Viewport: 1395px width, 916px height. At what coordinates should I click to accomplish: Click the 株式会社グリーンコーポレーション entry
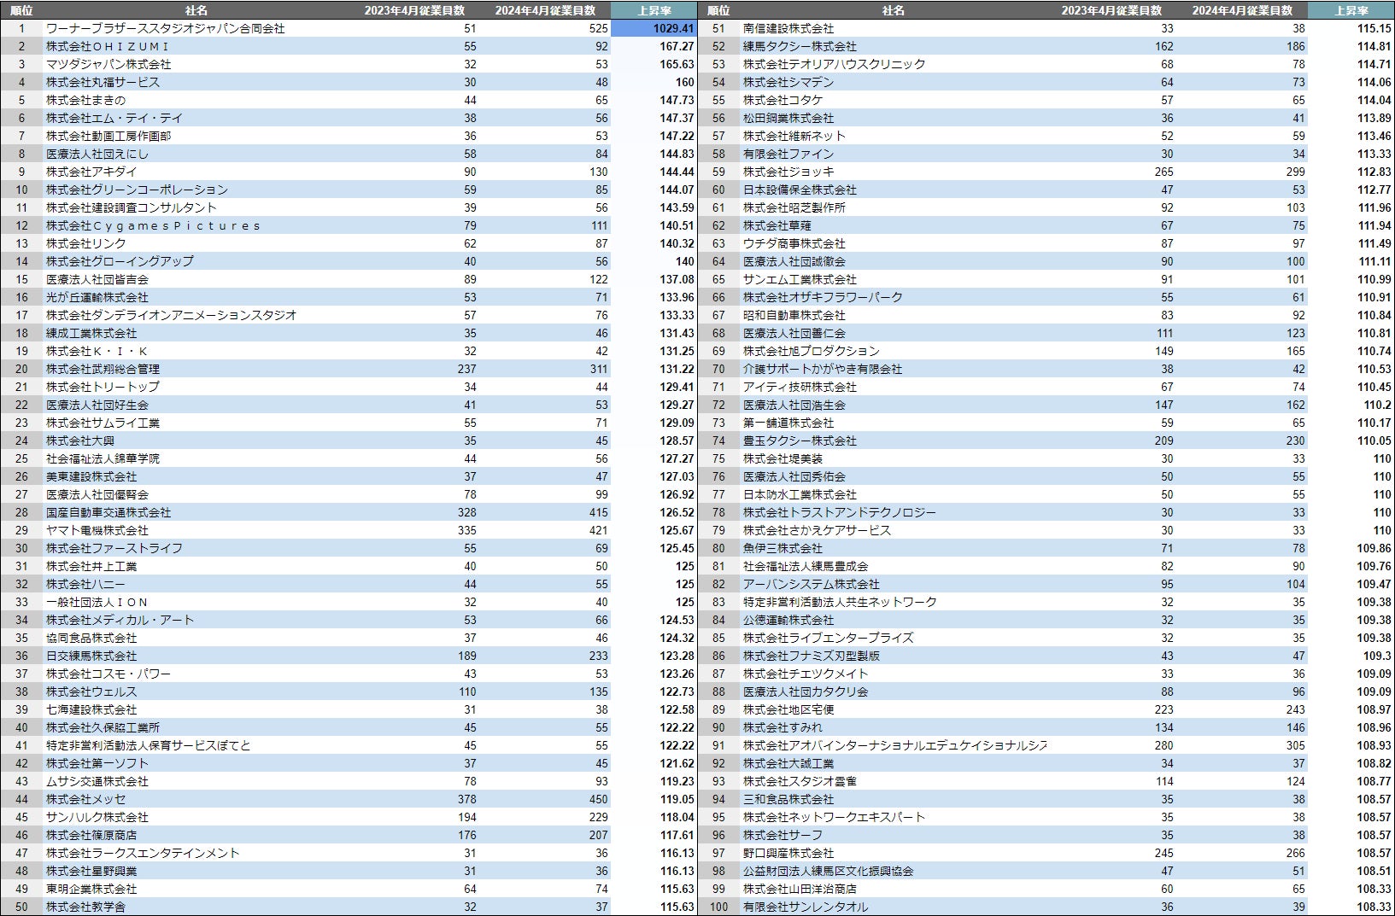pyautogui.click(x=138, y=190)
